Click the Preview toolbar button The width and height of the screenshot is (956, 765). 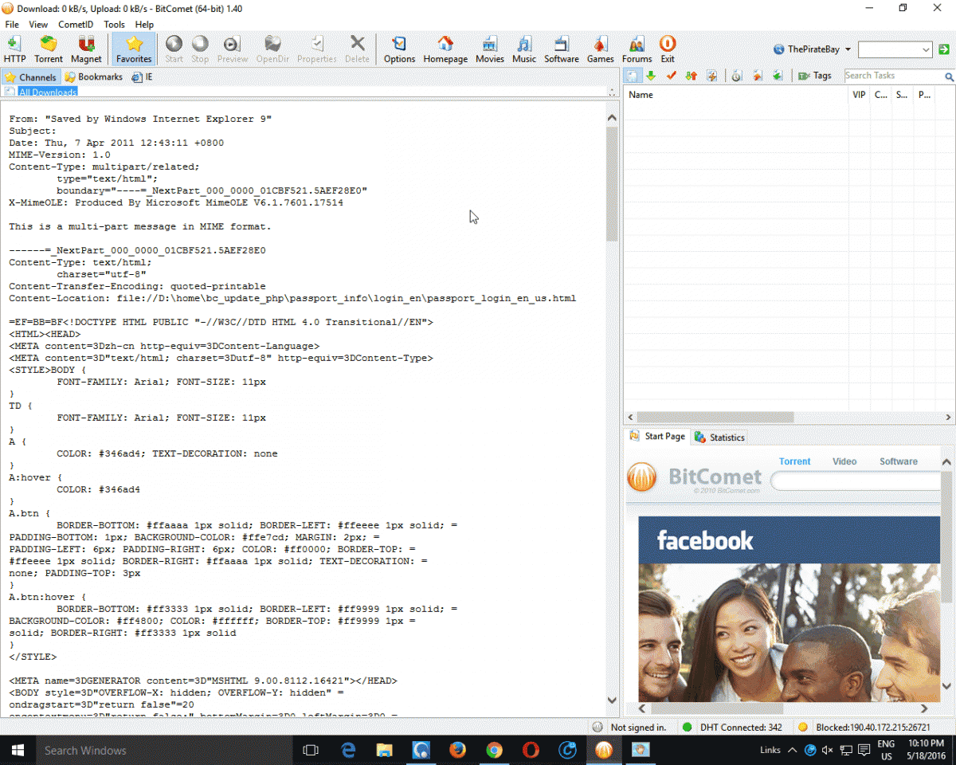(x=232, y=49)
